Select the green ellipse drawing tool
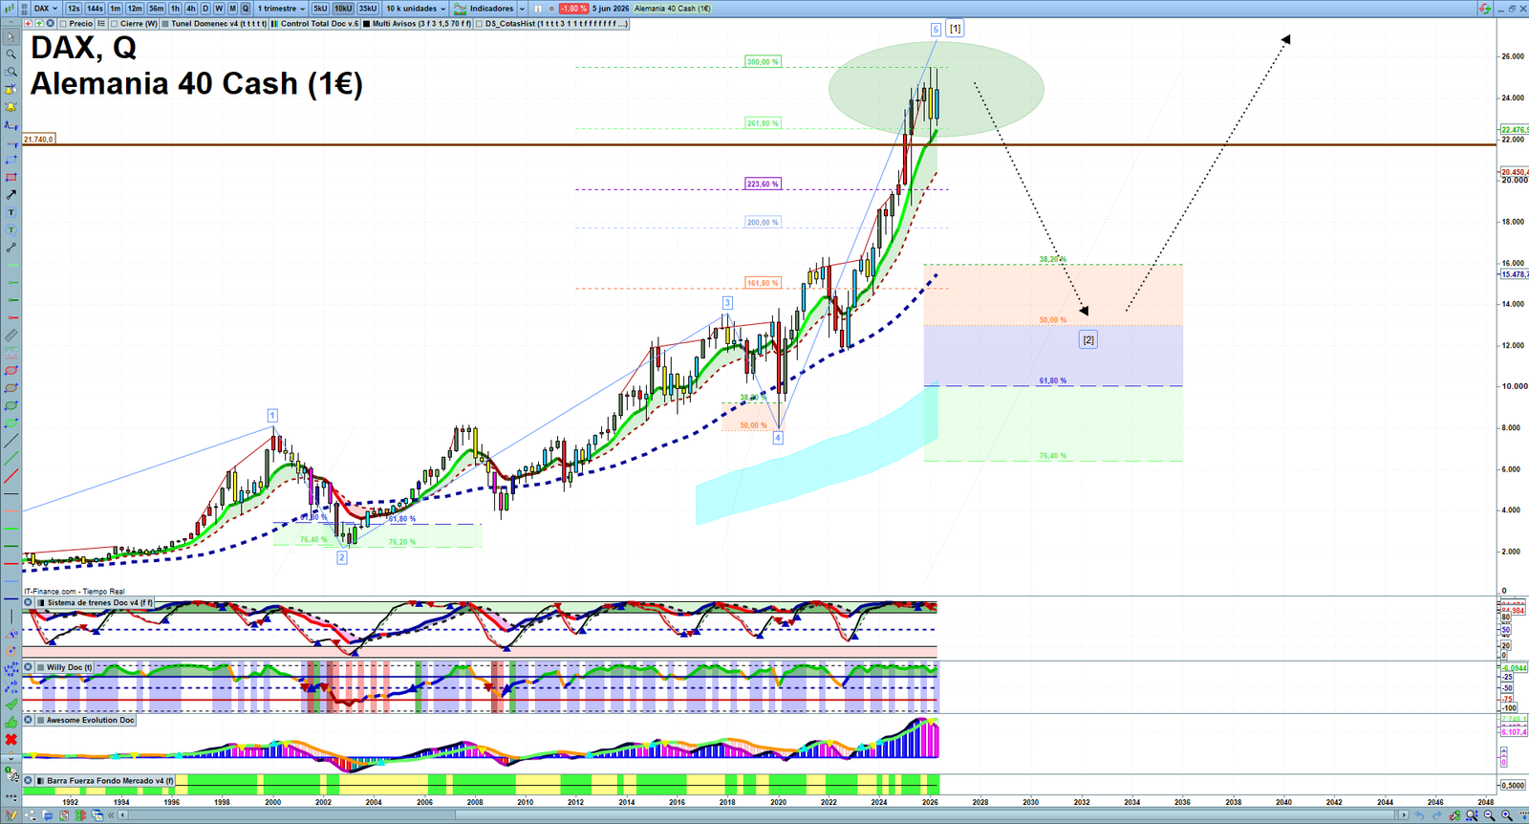The image size is (1529, 824). click(x=11, y=405)
